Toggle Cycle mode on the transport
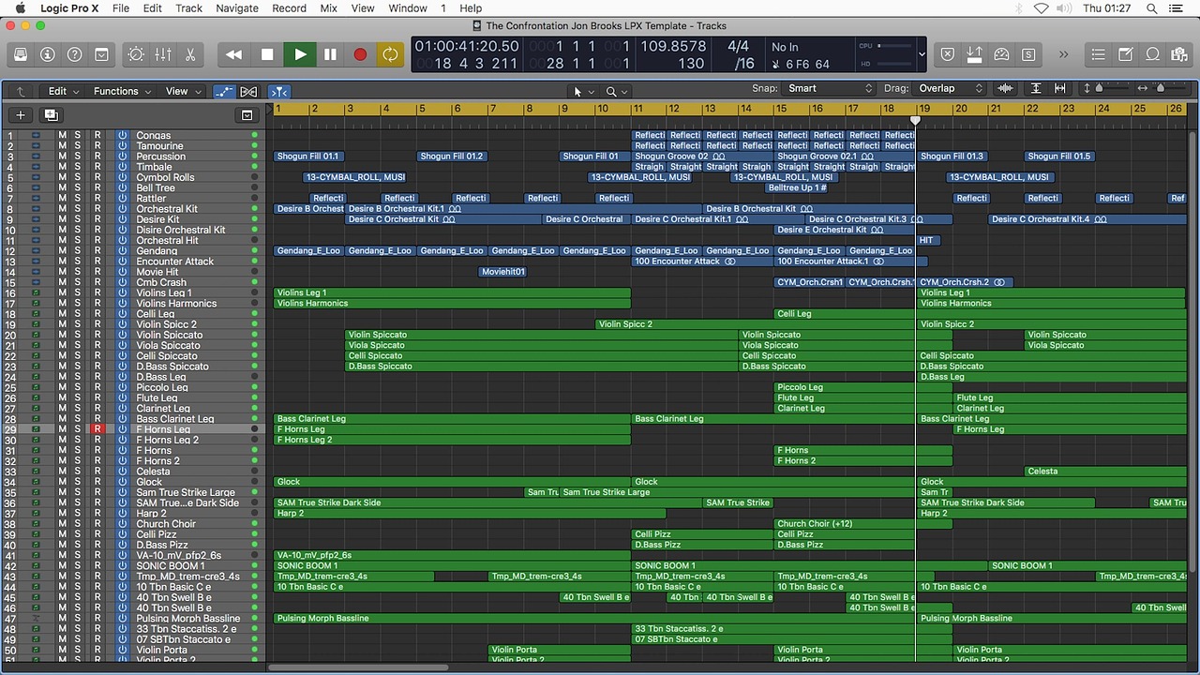 389,54
